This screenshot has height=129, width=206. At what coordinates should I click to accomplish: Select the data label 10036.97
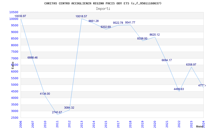[20, 16]
